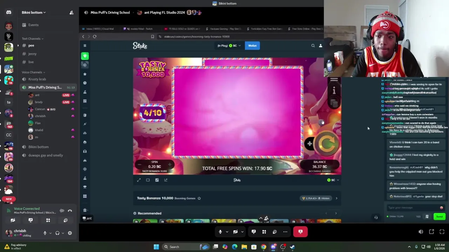Click the slot game plus button beside spin
Viewport: 449px width, 252px height.
click(x=309, y=143)
